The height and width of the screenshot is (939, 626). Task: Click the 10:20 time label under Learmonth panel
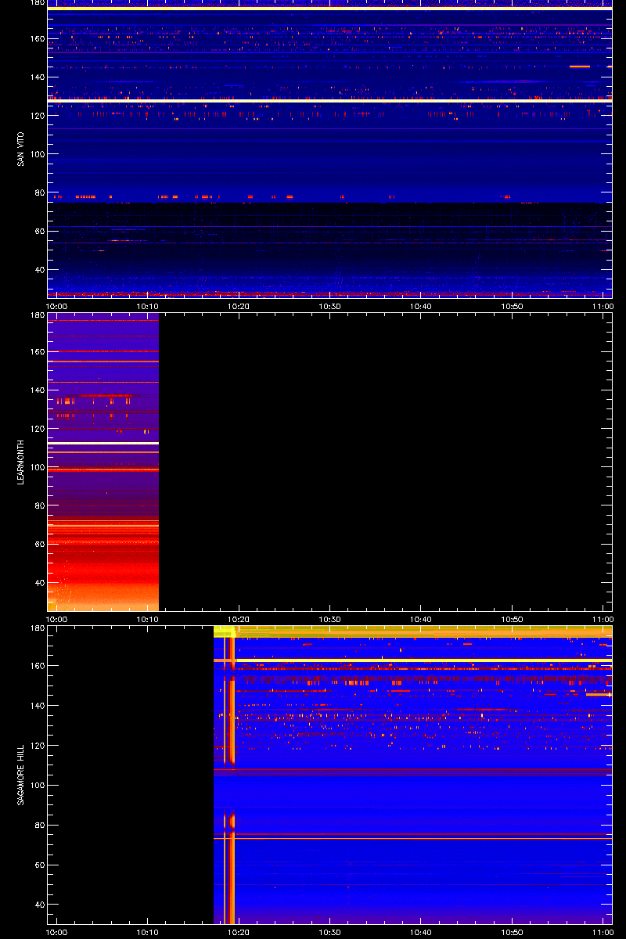(239, 620)
